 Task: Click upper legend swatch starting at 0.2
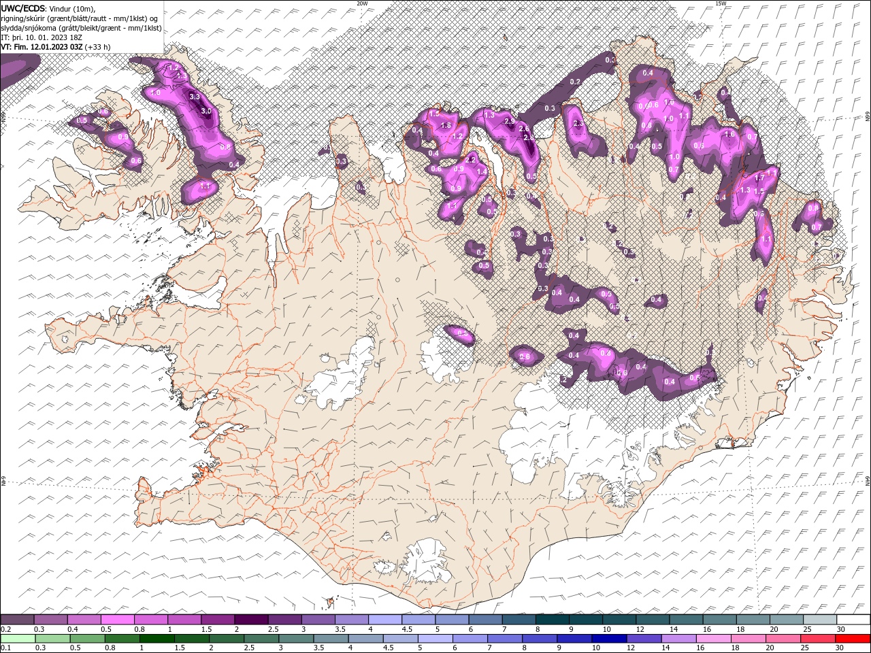[17, 620]
